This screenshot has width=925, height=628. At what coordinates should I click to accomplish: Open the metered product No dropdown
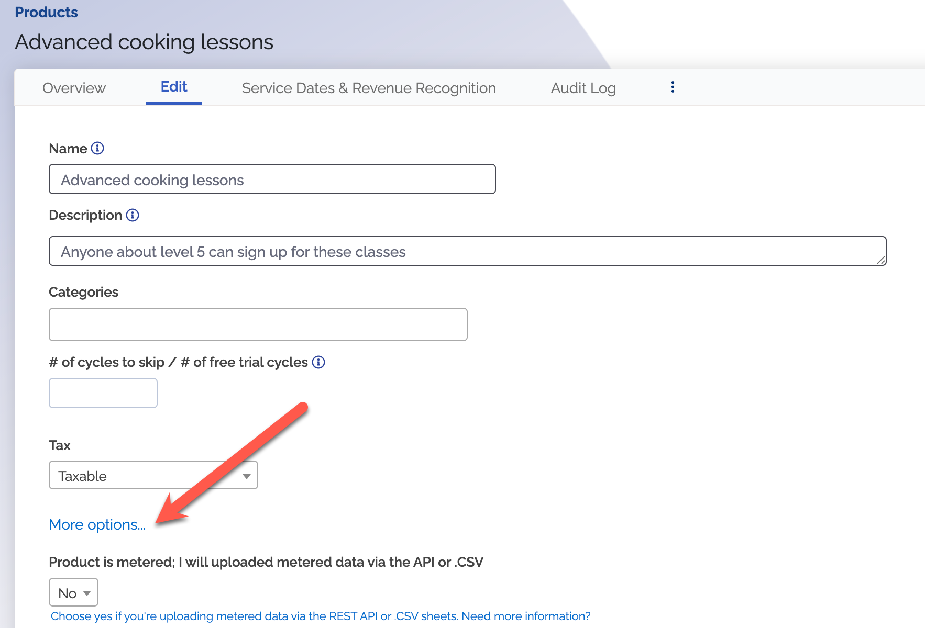[73, 592]
